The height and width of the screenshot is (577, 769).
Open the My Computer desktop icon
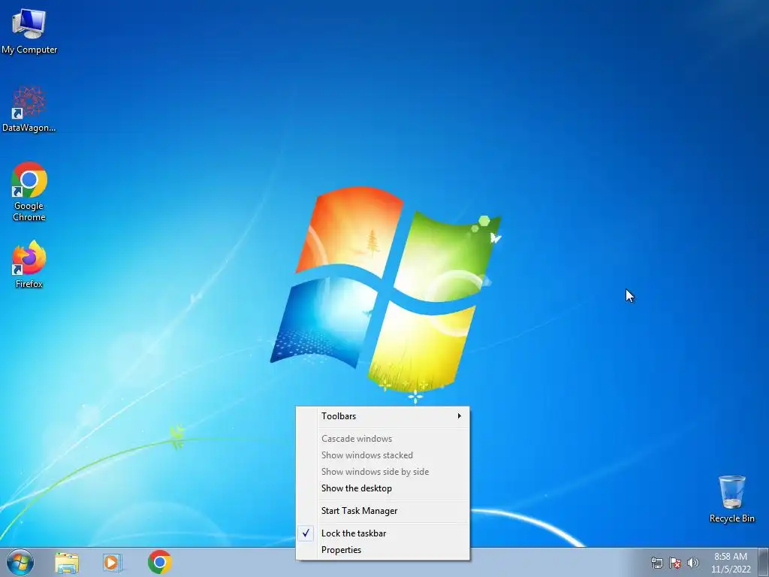click(29, 31)
